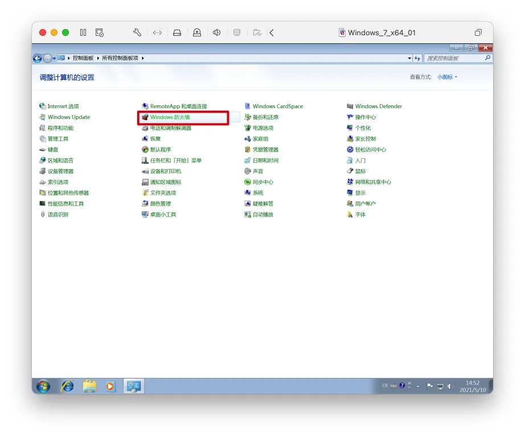525x436 pixels.
Task: Click the 语音识别 microphone icon
Action: tap(43, 214)
